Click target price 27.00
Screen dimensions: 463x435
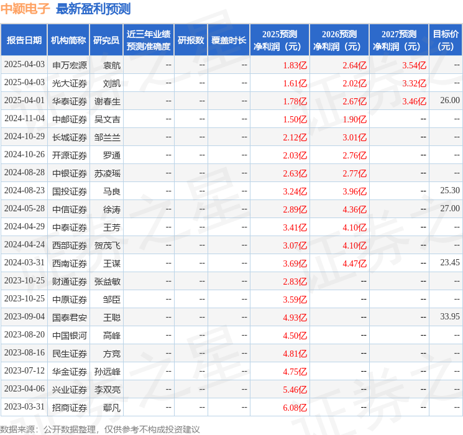[450, 209]
